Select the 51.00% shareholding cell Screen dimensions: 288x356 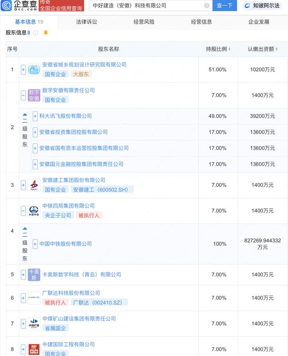(x=218, y=70)
